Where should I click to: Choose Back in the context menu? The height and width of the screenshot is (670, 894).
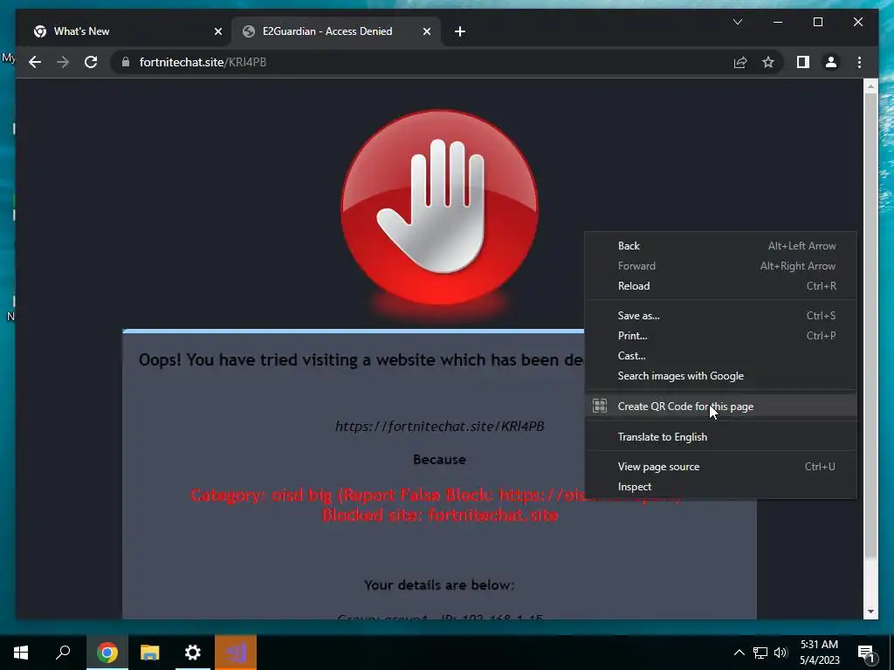tap(721, 245)
